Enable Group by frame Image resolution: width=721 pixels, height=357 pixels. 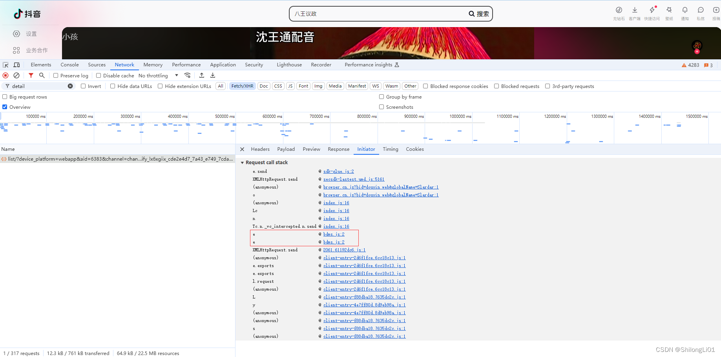pyautogui.click(x=381, y=97)
